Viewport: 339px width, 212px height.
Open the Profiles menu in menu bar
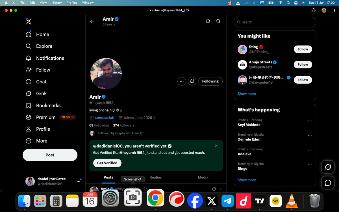click(x=72, y=3)
